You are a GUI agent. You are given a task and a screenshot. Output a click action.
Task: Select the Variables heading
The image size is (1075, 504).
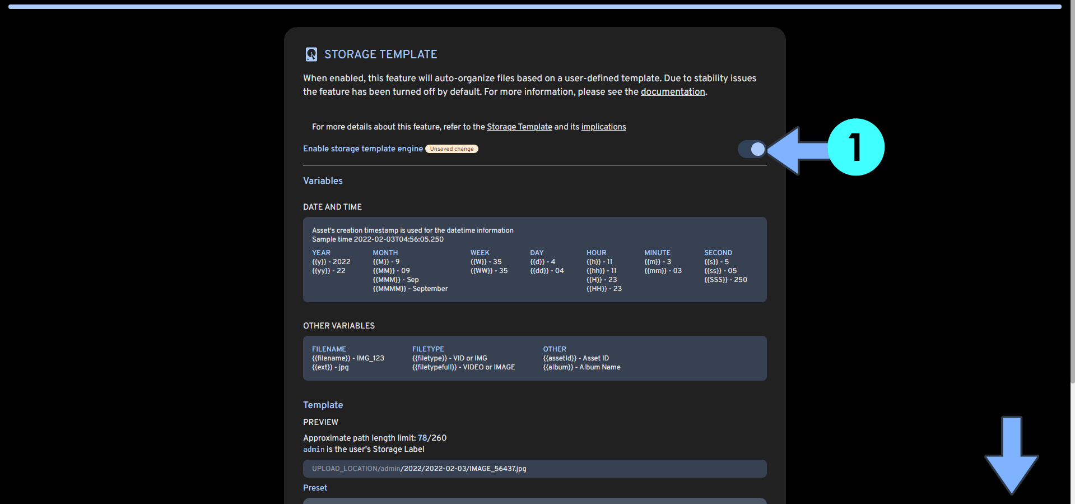tap(323, 181)
